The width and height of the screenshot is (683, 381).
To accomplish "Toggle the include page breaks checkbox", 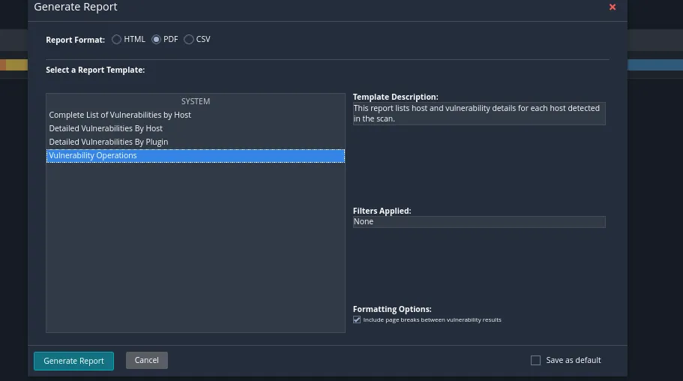I will coord(357,319).
